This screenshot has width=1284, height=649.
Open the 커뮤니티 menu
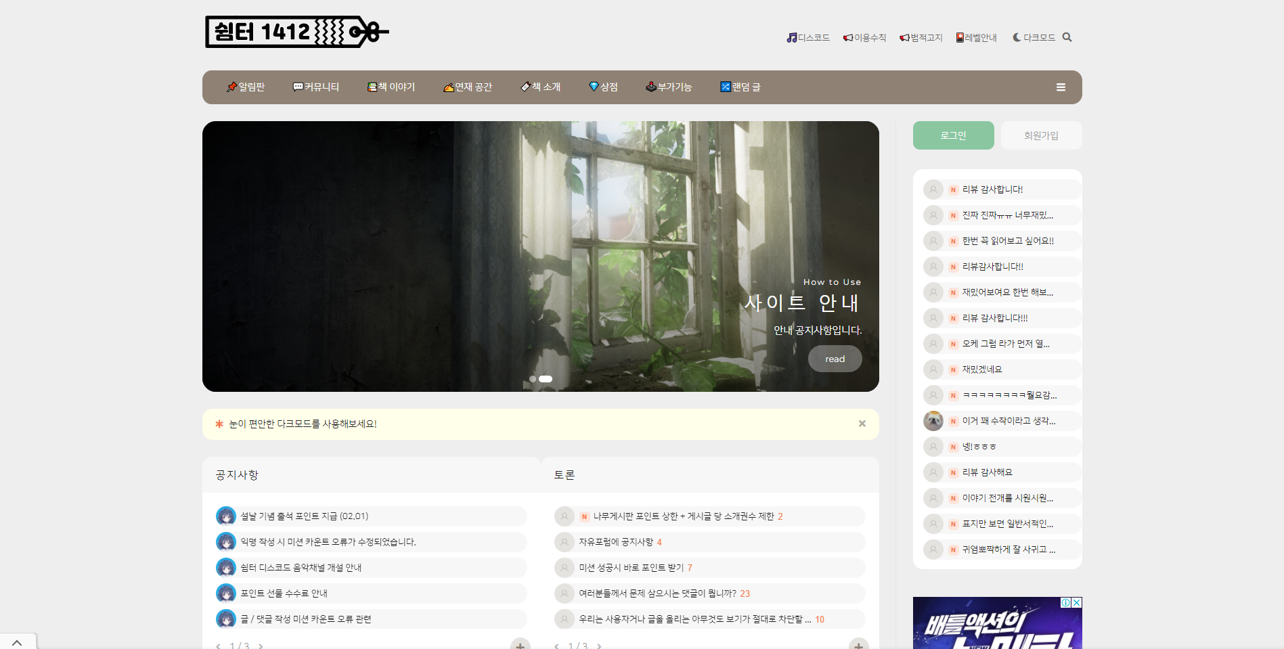point(316,87)
